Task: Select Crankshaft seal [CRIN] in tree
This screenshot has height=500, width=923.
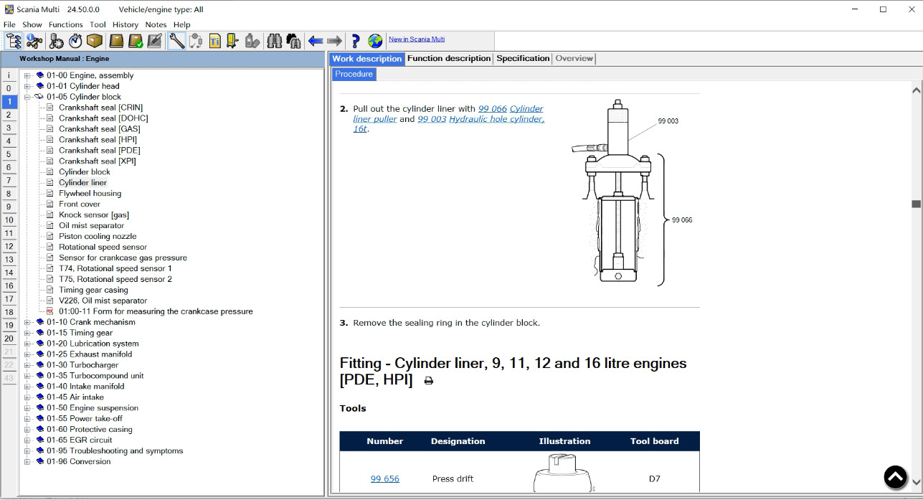Action: (x=101, y=108)
